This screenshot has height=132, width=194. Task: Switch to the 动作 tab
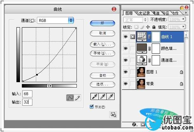pos(175,13)
